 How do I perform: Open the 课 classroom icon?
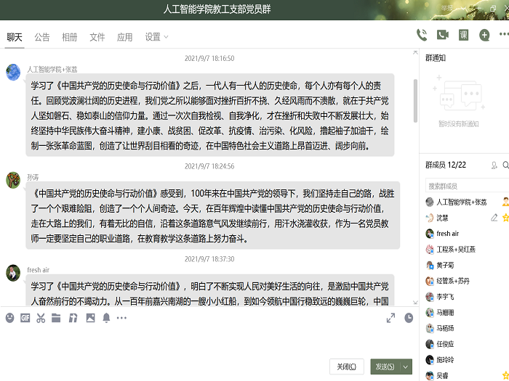(x=463, y=35)
